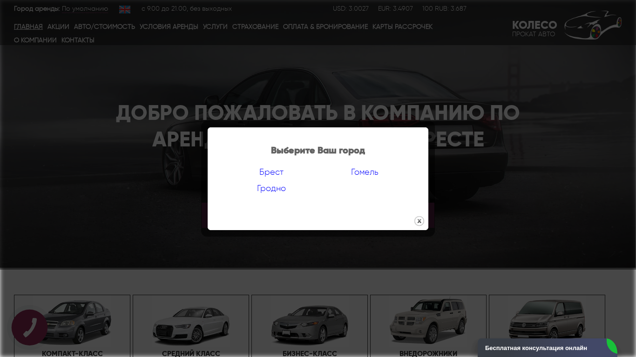Open the Главная menu item

click(28, 26)
